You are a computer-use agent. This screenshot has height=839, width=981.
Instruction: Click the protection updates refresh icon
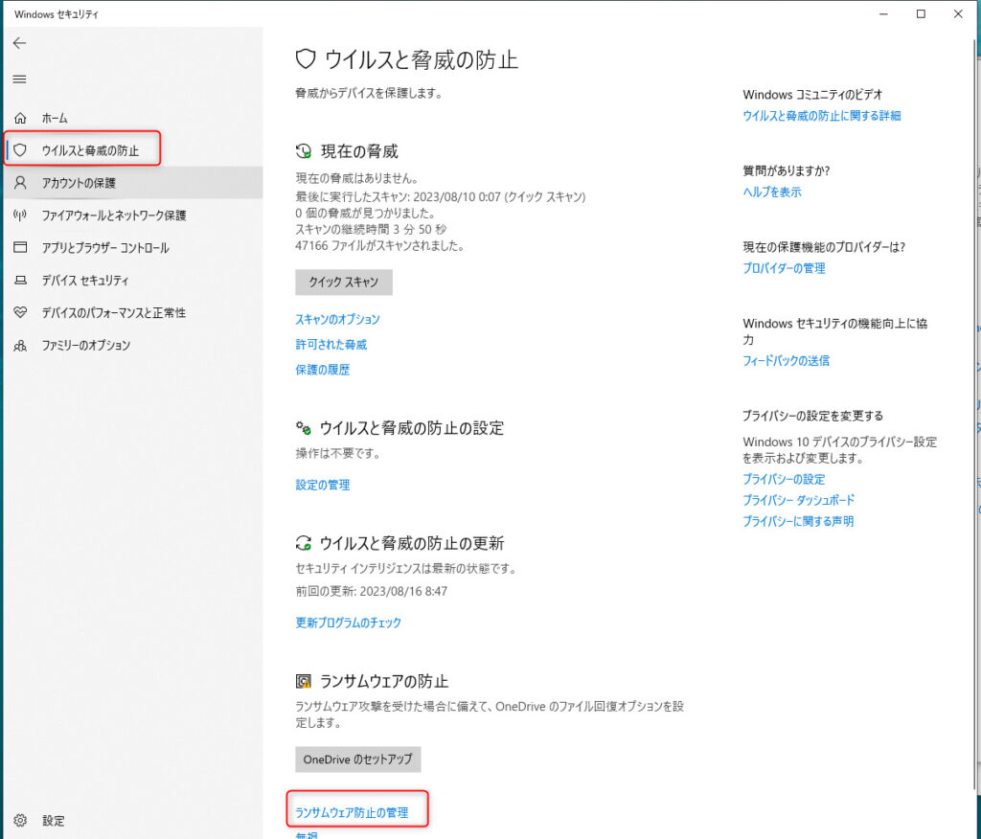304,543
